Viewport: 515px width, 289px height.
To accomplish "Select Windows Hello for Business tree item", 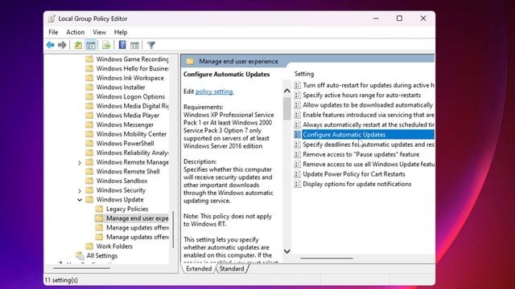I will click(x=132, y=68).
